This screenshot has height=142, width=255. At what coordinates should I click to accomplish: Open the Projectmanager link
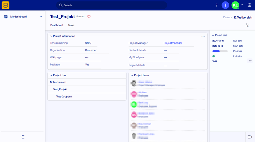click(173, 43)
